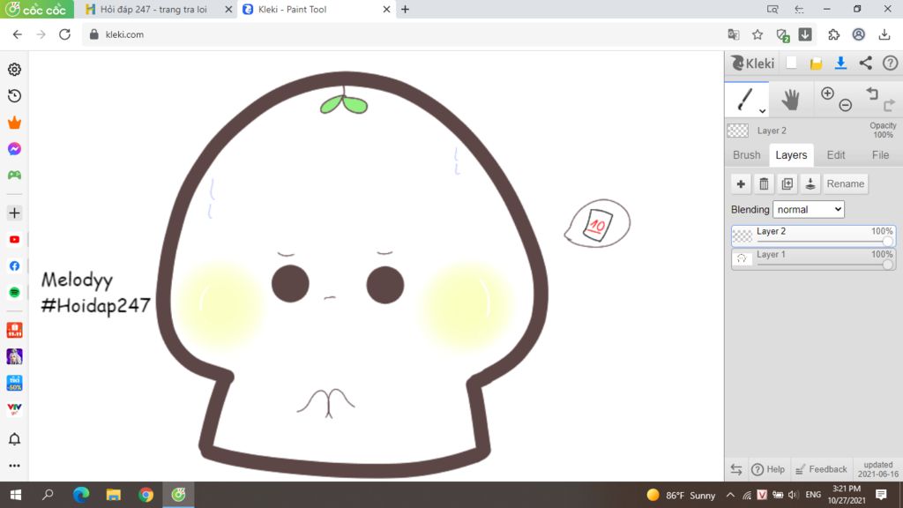Show hidden system tray icons

(730, 495)
